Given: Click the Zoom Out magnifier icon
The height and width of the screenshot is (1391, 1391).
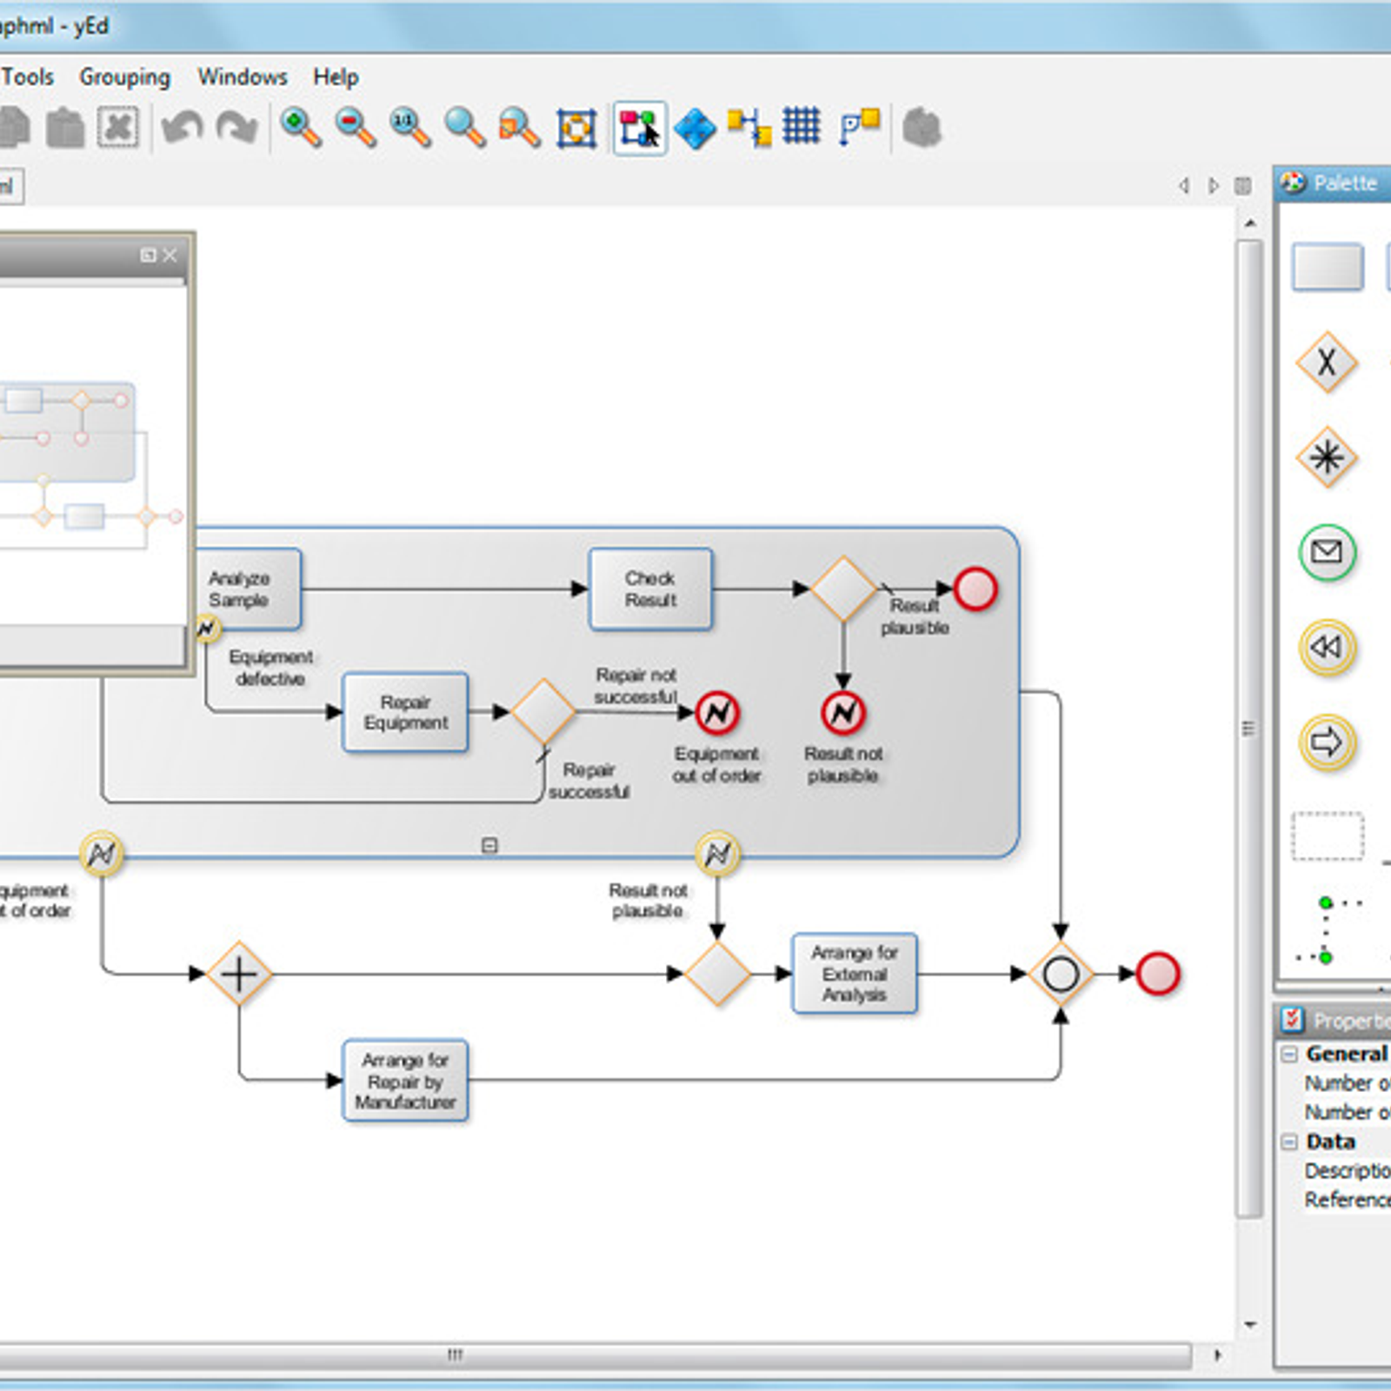Looking at the screenshot, I should click(355, 128).
